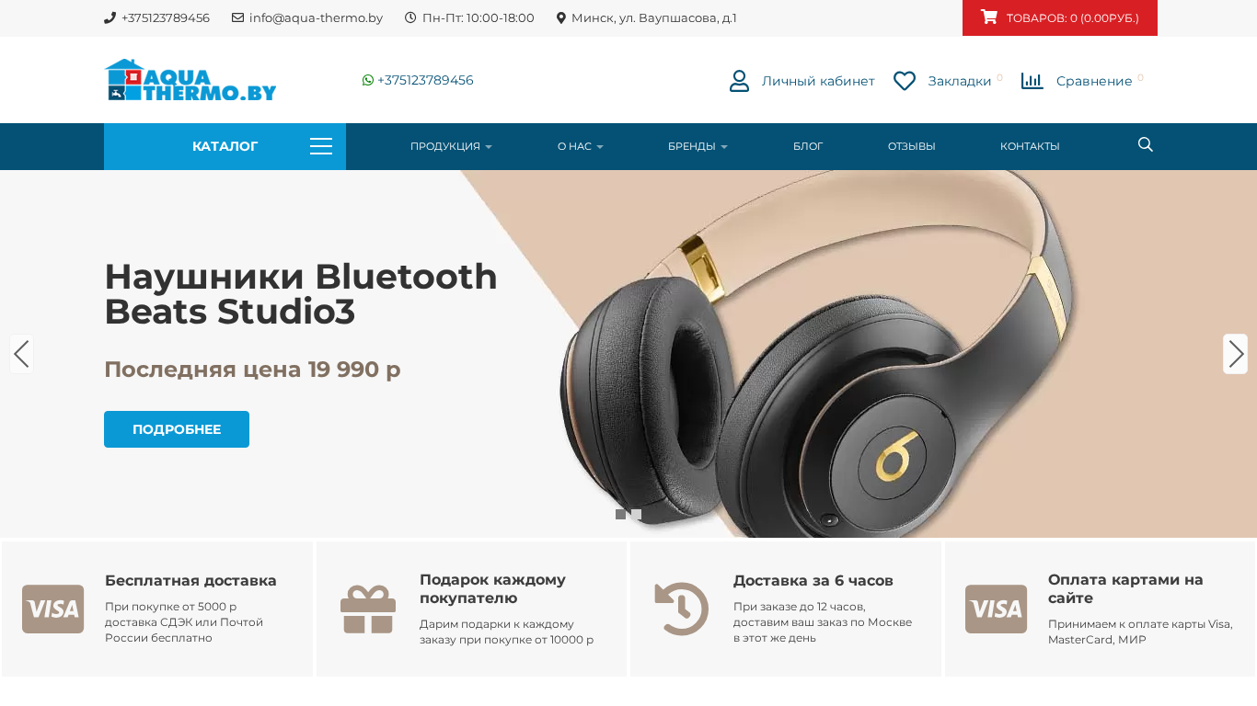The image size is (1257, 706).
Task: Open the shopping cart icon
Action: click(x=988, y=17)
